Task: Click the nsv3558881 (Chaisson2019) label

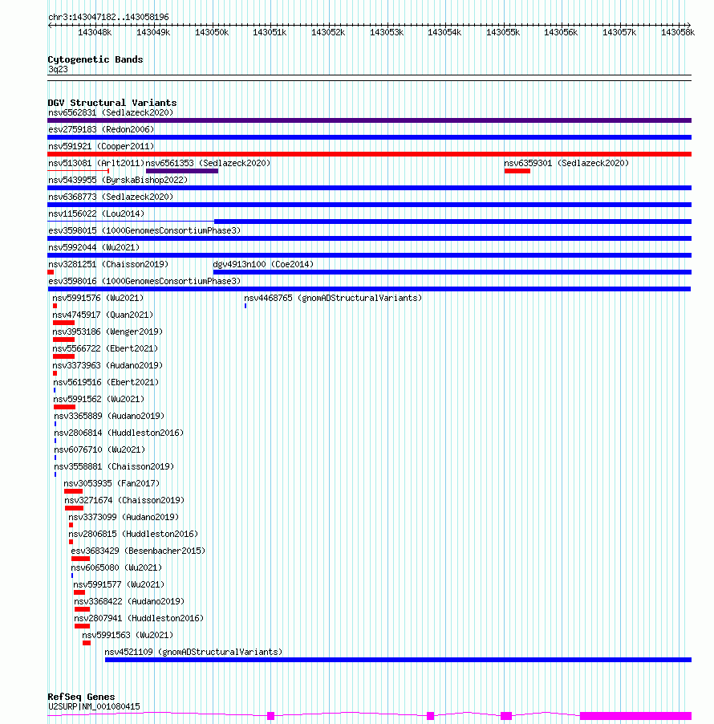Action: point(115,467)
